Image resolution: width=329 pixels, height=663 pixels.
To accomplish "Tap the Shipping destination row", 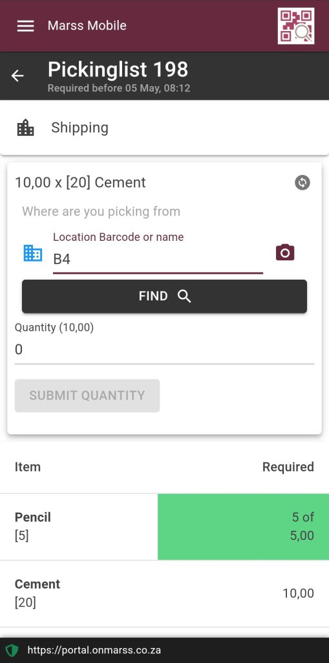I will click(164, 128).
